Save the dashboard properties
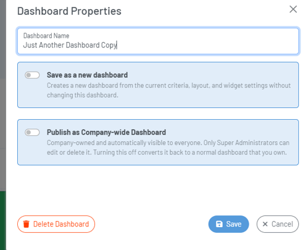The image size is (308, 250). click(x=228, y=224)
